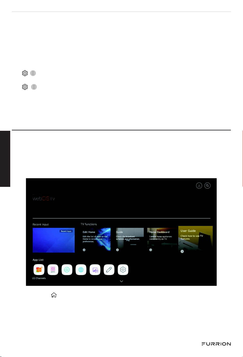Open the user account profile icon
Image resolution: width=243 pixels, height=357 pixels.
pyautogui.click(x=199, y=186)
